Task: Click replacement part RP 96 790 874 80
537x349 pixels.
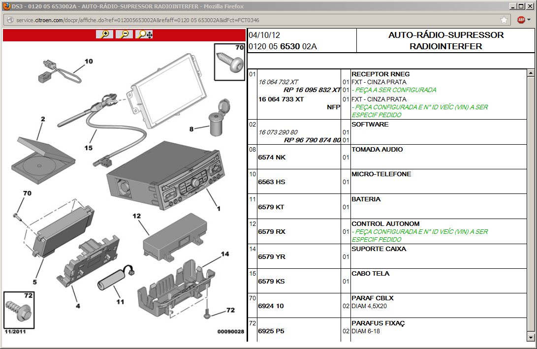Action: point(312,140)
